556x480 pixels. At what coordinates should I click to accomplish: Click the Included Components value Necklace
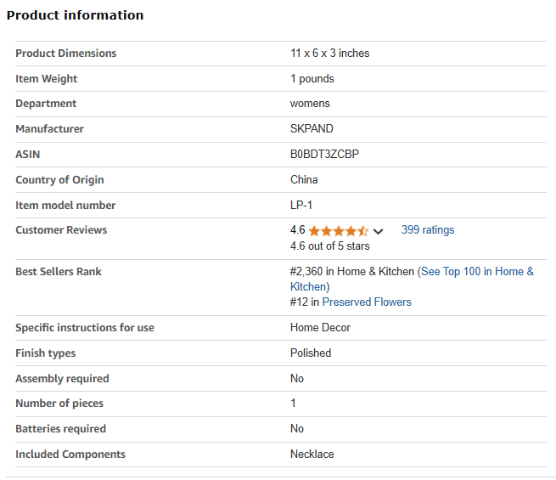tap(312, 455)
